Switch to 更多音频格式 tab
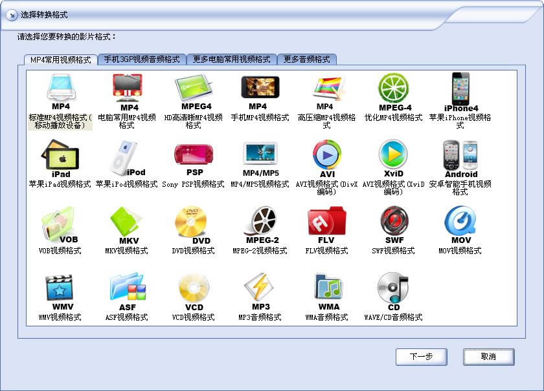This screenshot has width=544, height=391. point(307,59)
